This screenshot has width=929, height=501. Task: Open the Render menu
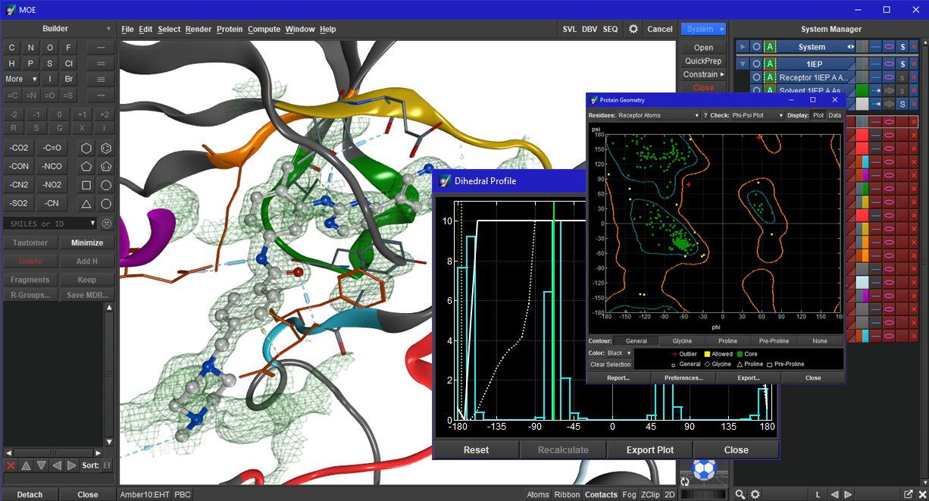click(199, 29)
